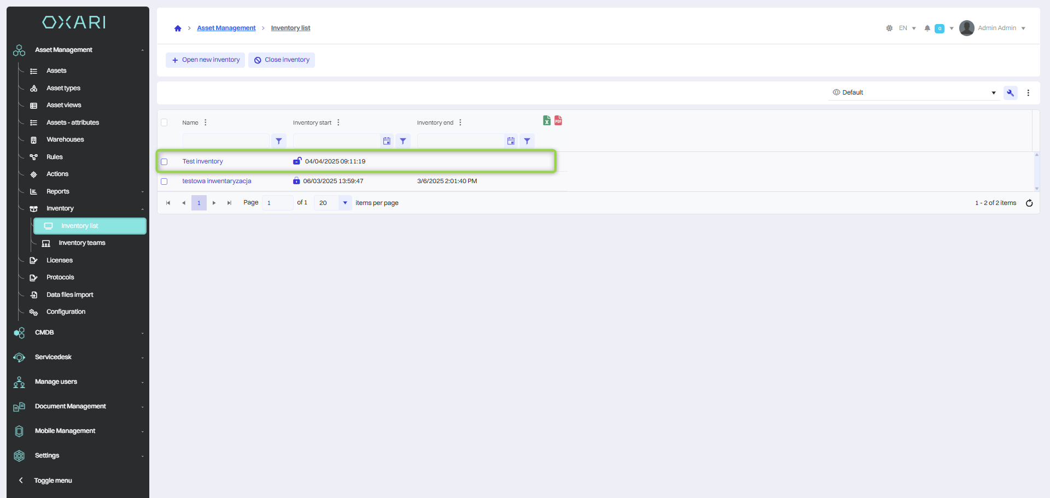Export inventory list to Excel
The image size is (1050, 498).
click(x=546, y=121)
